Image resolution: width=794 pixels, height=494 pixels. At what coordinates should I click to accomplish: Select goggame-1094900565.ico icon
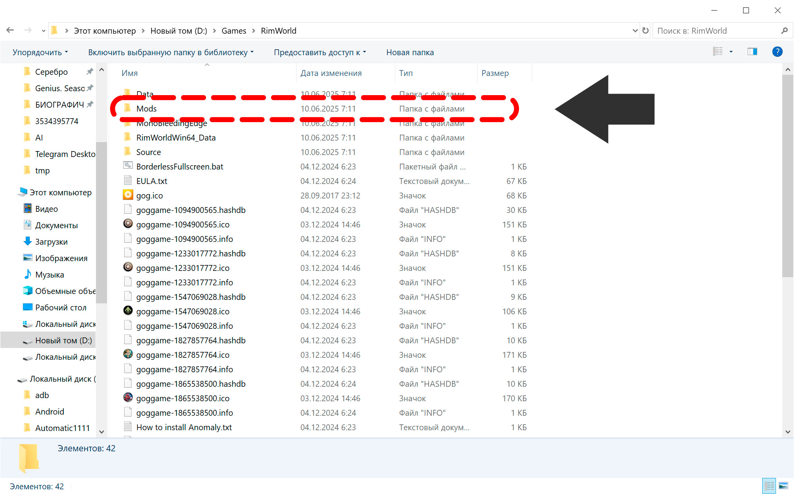[128, 224]
